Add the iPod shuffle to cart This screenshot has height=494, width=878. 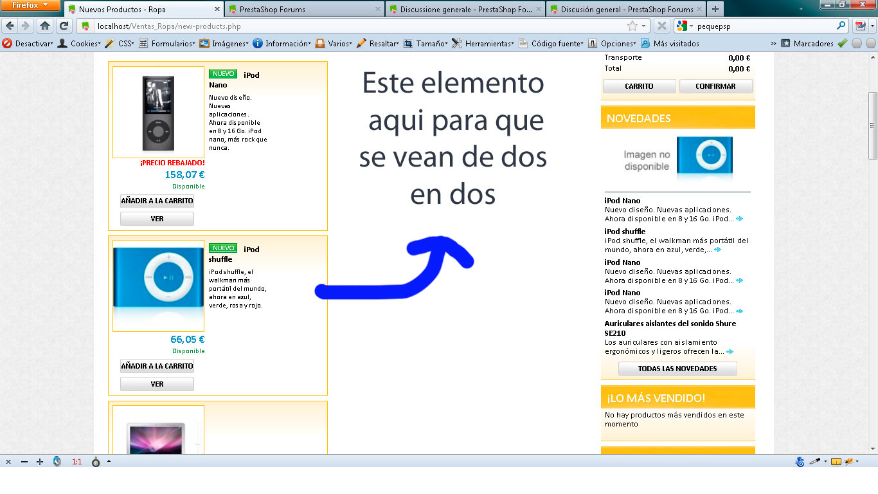[157, 366]
